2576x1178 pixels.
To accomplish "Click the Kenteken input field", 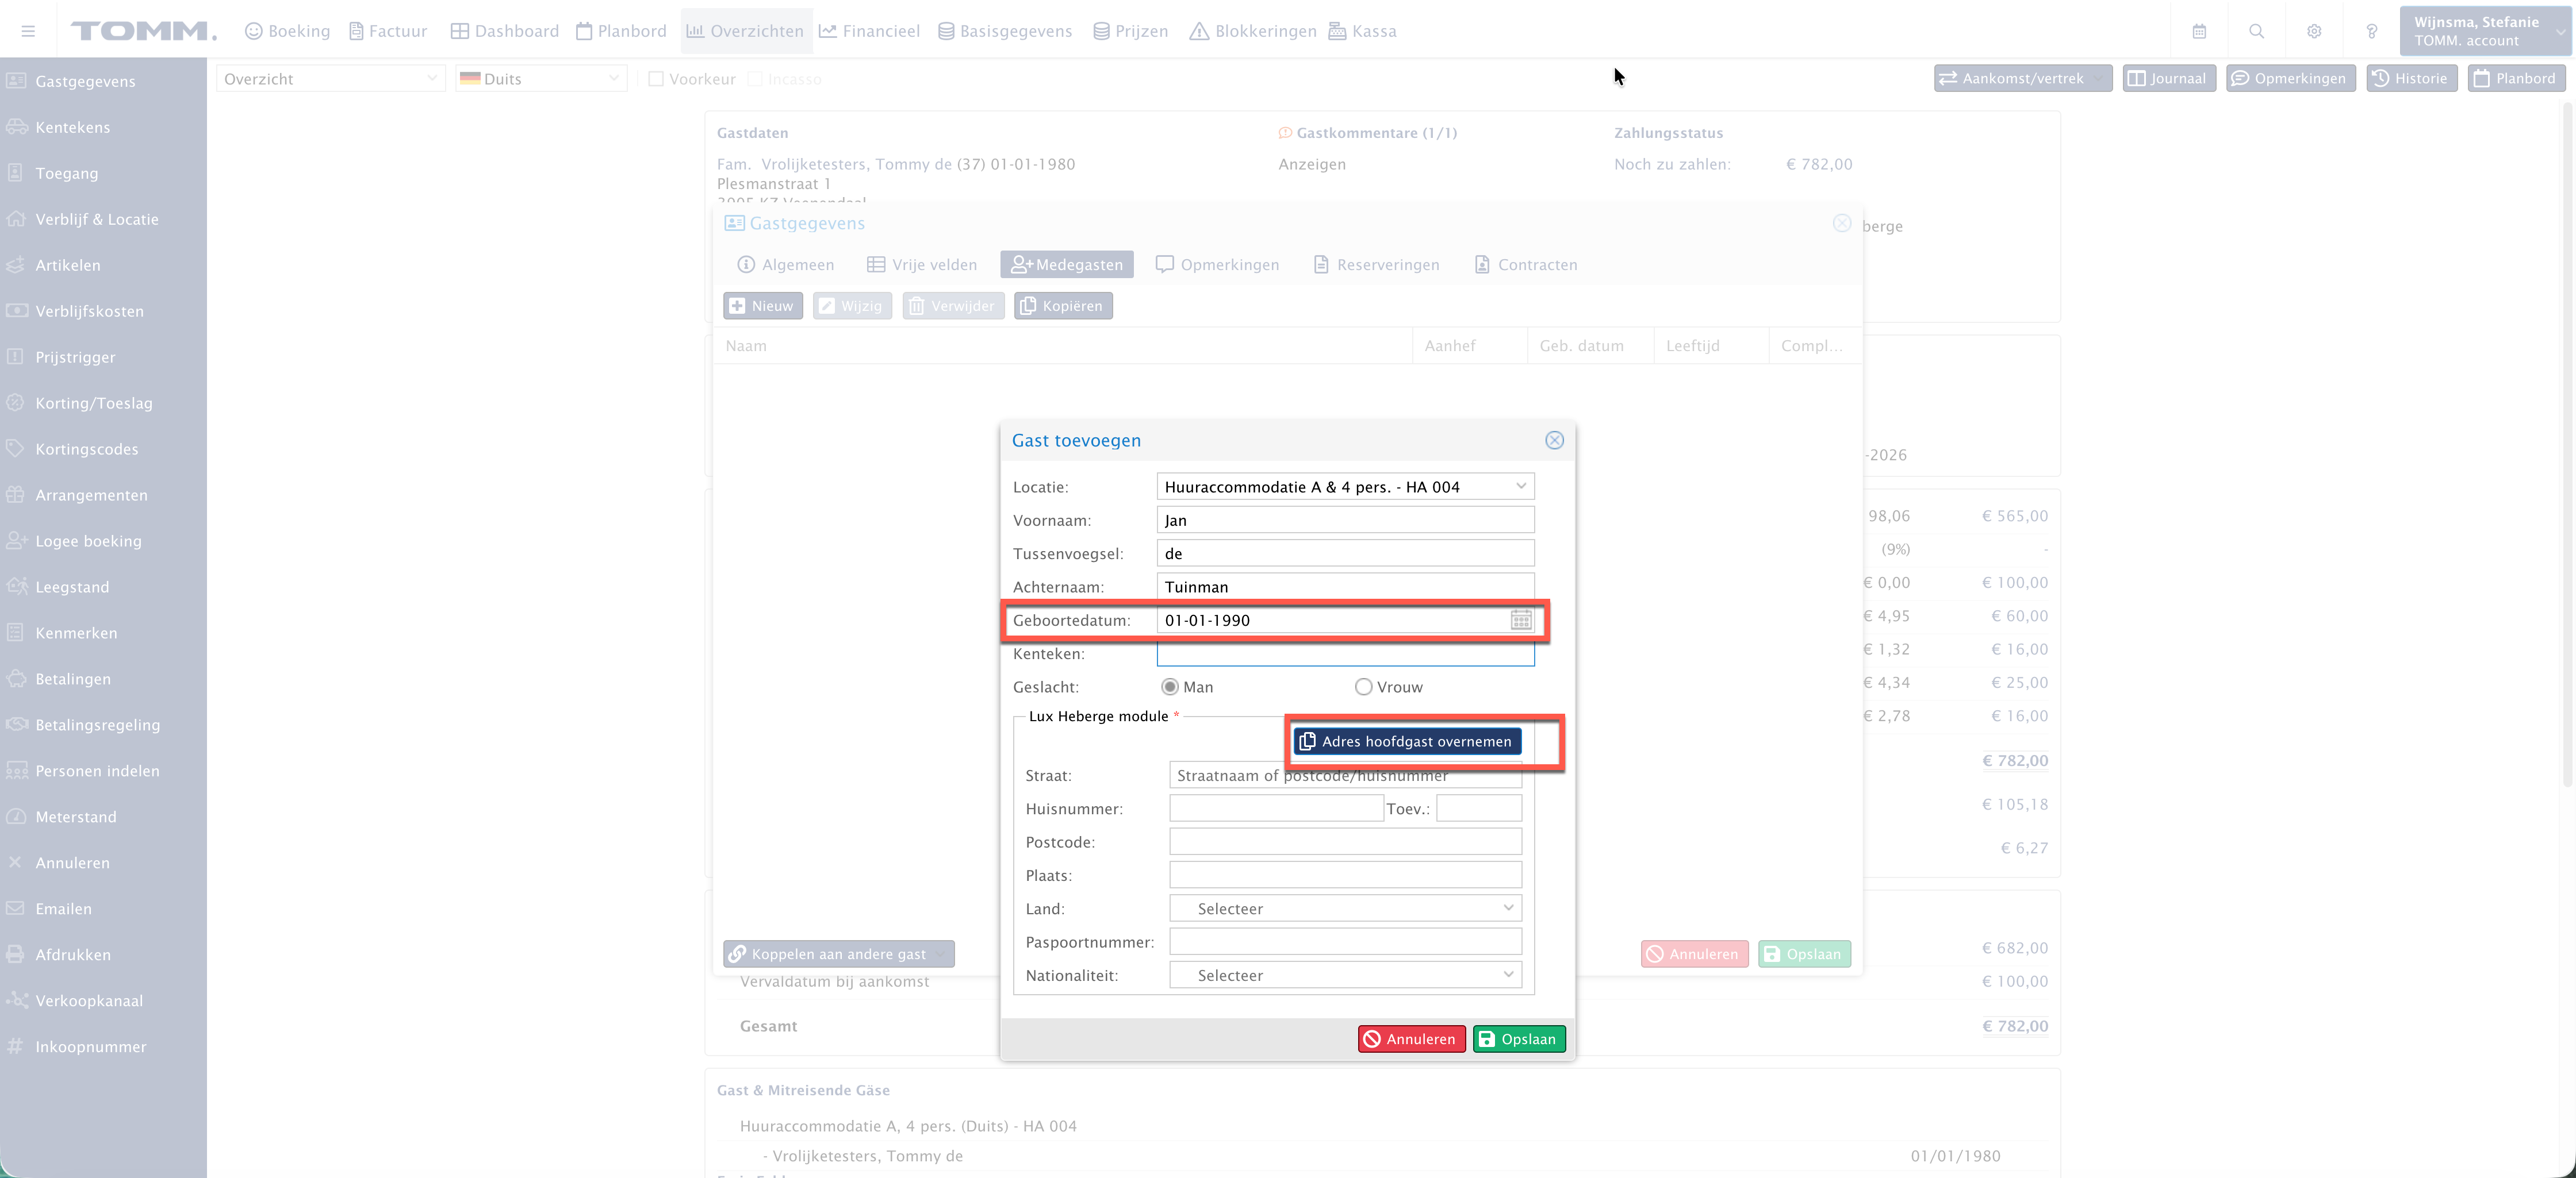I will pos(1345,653).
